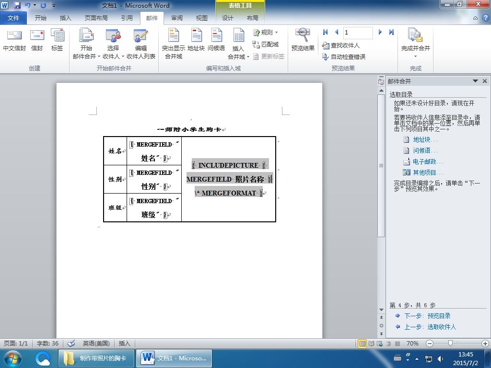
Task: Open the Rules (规则) dropdown
Action: click(x=266, y=32)
